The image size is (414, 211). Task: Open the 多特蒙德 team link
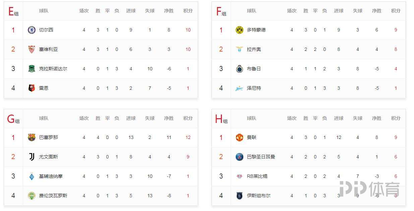tap(256, 30)
